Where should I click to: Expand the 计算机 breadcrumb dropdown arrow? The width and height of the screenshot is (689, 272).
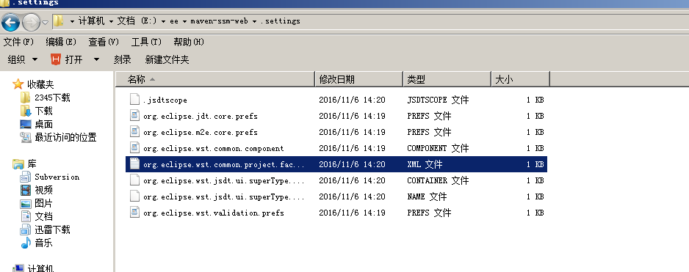tap(111, 21)
